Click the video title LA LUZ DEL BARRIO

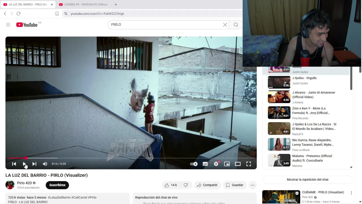click(46, 175)
